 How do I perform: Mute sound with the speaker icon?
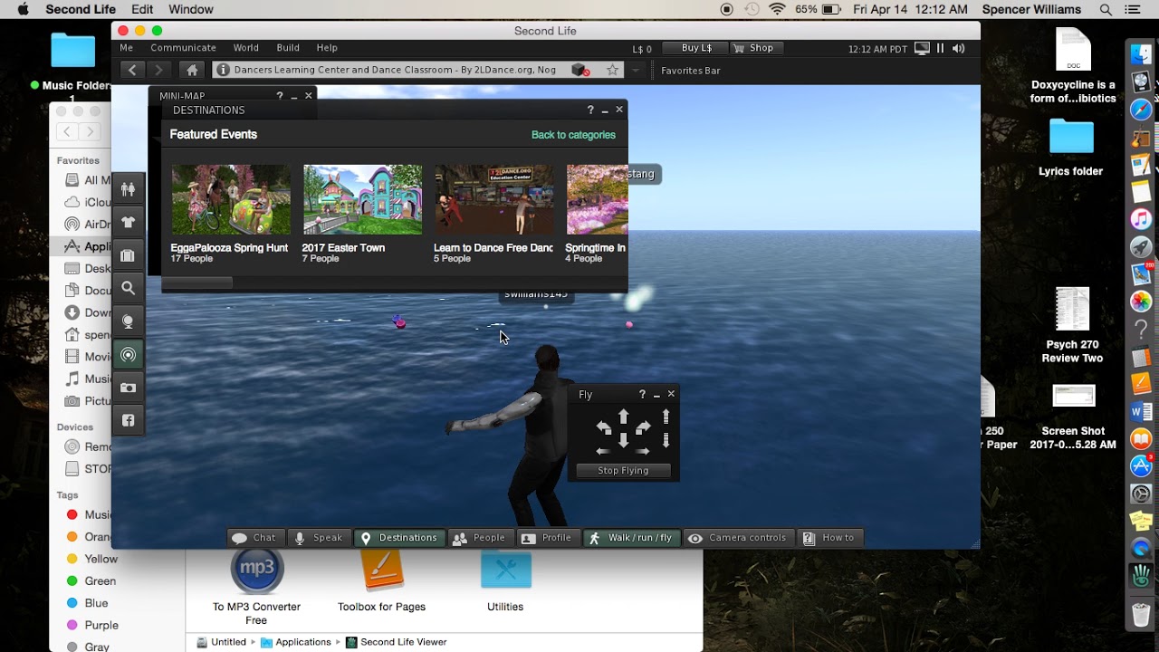pos(959,48)
